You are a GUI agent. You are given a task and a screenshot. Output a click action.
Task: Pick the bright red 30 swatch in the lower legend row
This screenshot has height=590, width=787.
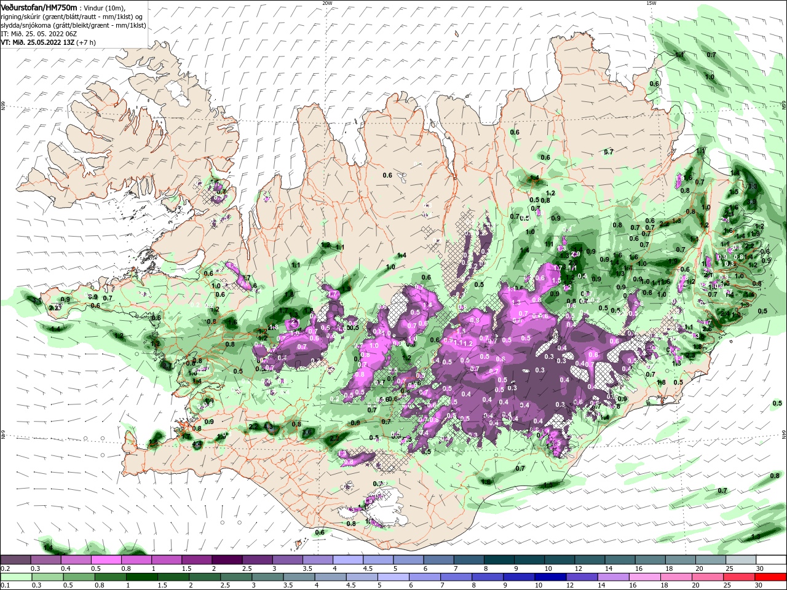coord(771,577)
